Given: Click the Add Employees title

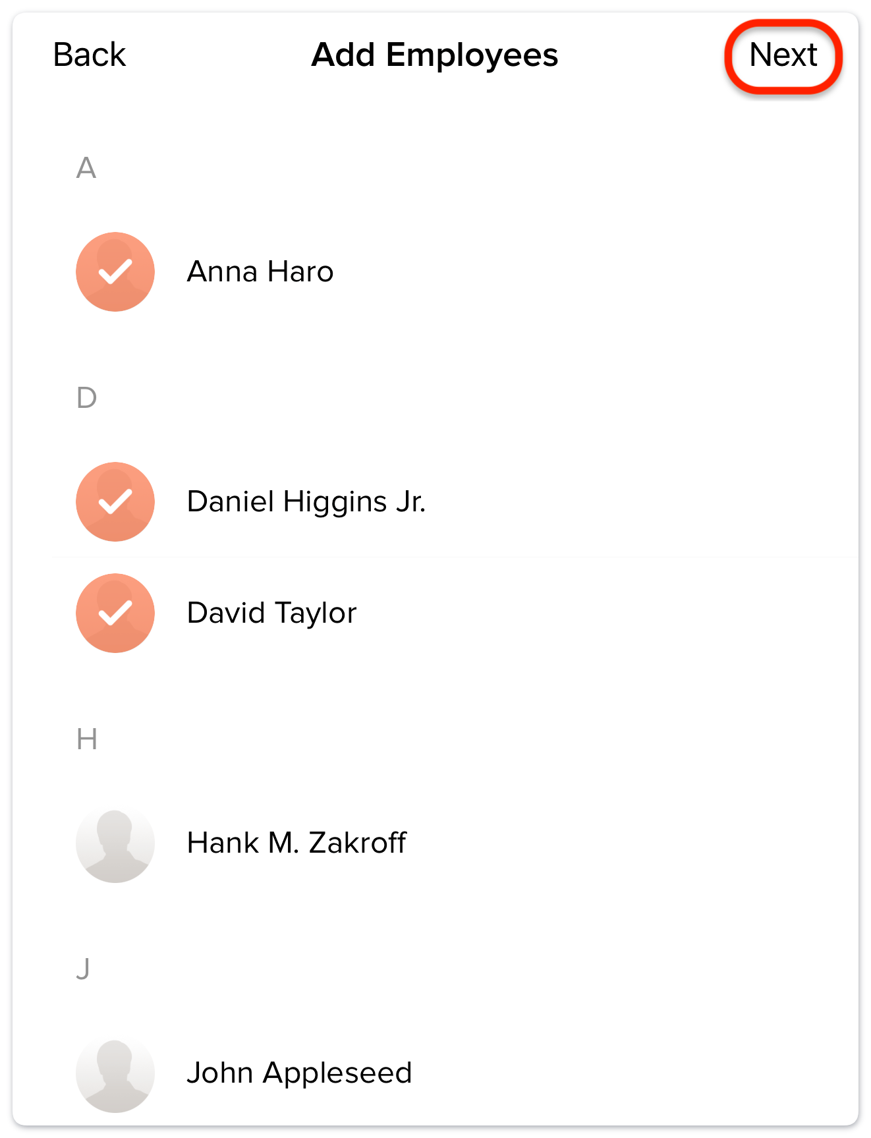Looking at the screenshot, I should click(434, 55).
